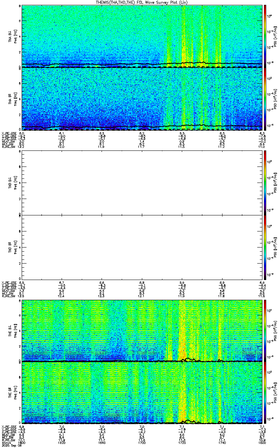Viewport: 280px width, 448px height.
Task: Click the THA BII spectrogram panel
Action: (142, 99)
